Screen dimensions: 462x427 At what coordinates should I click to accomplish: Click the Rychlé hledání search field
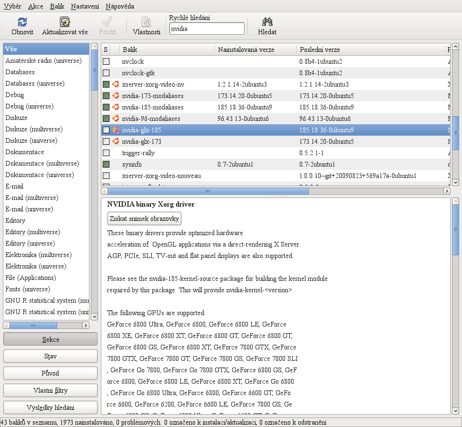pyautogui.click(x=207, y=29)
